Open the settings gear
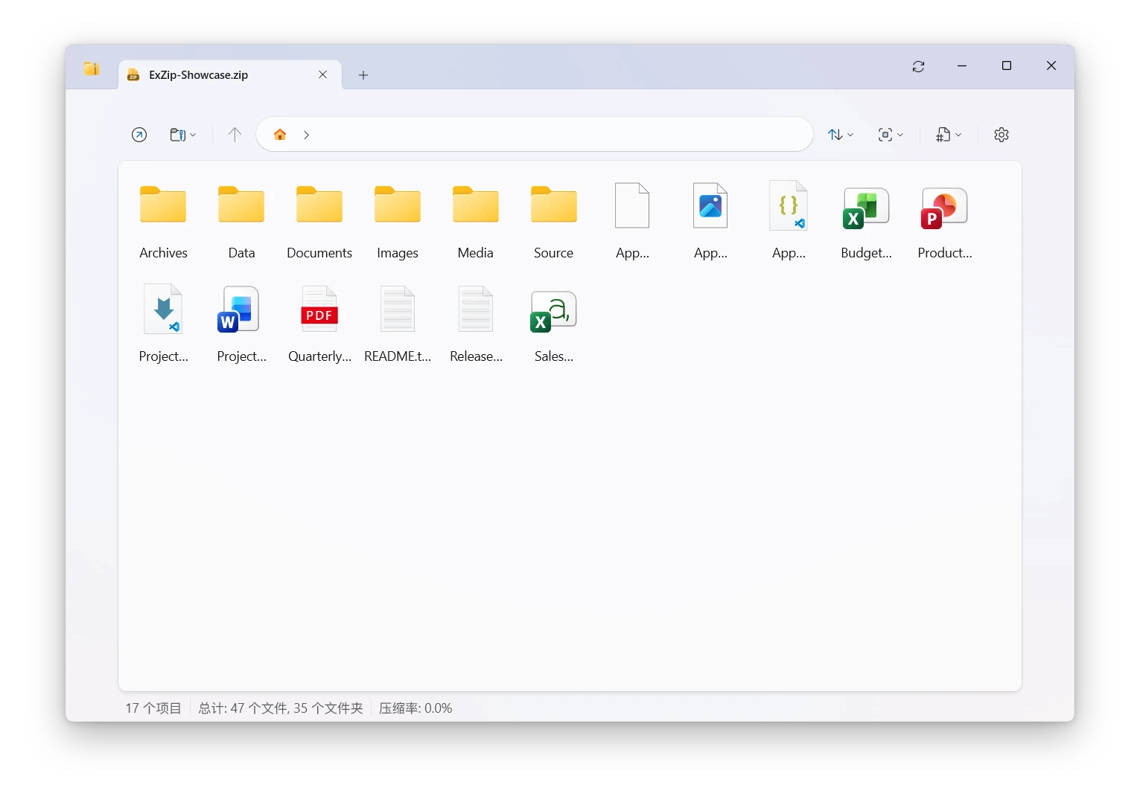Screen dimensions: 1140x808 tap(1002, 135)
